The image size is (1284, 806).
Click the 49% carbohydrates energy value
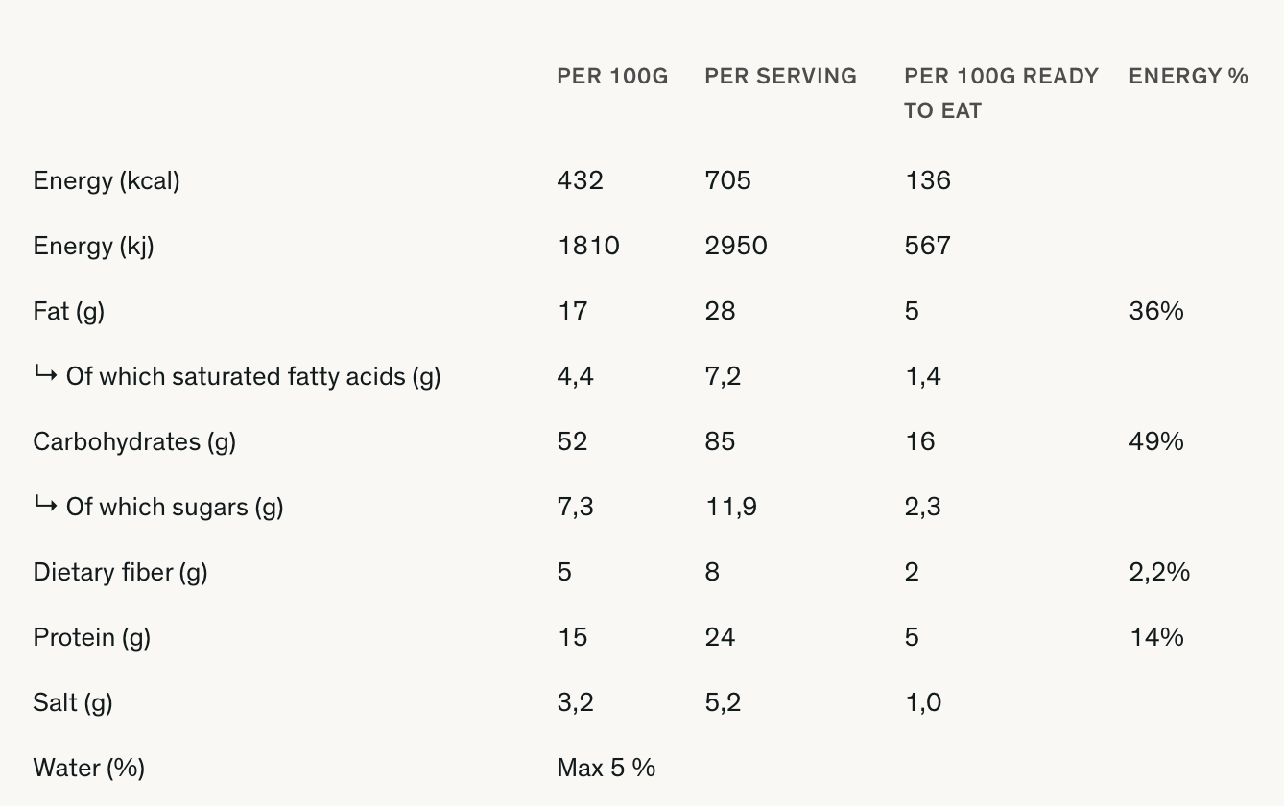pyautogui.click(x=1155, y=441)
